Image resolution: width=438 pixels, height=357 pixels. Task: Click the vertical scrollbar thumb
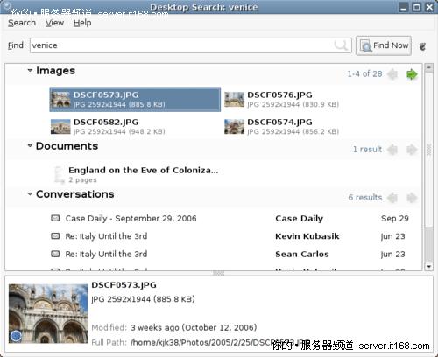428,149
